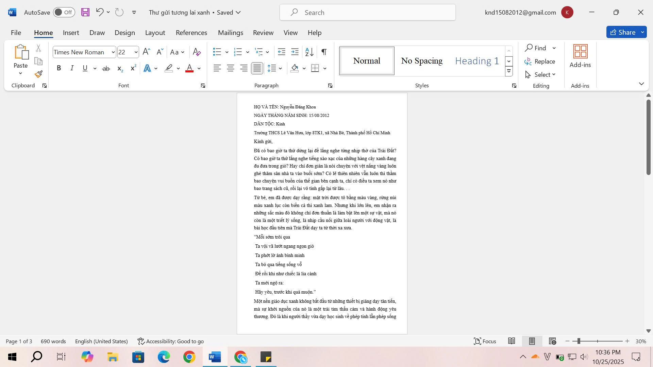Click the superscript icon

click(x=133, y=68)
